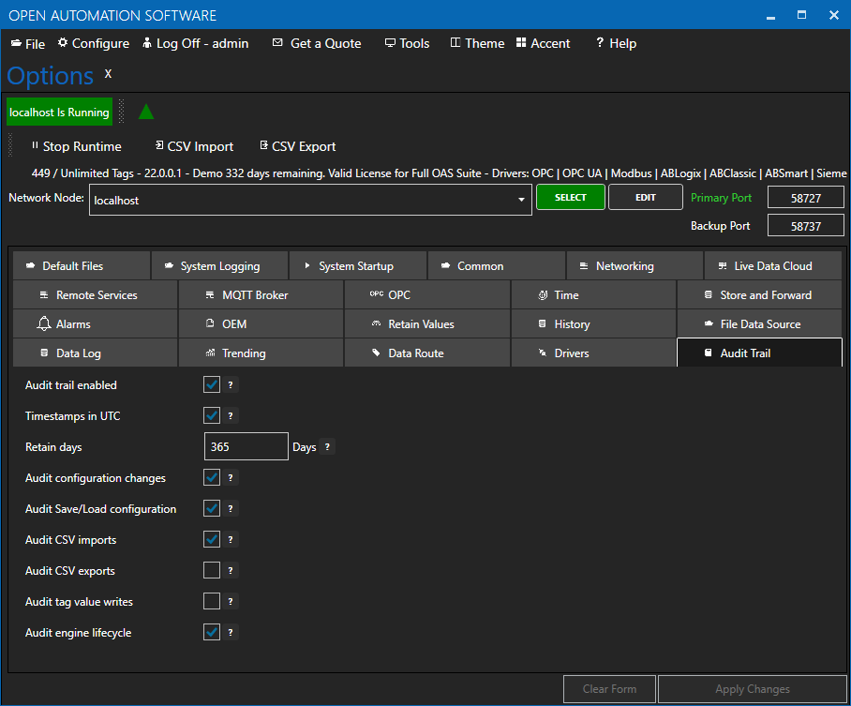Enable Audit tag value writes
The image size is (851, 706).
(x=212, y=601)
